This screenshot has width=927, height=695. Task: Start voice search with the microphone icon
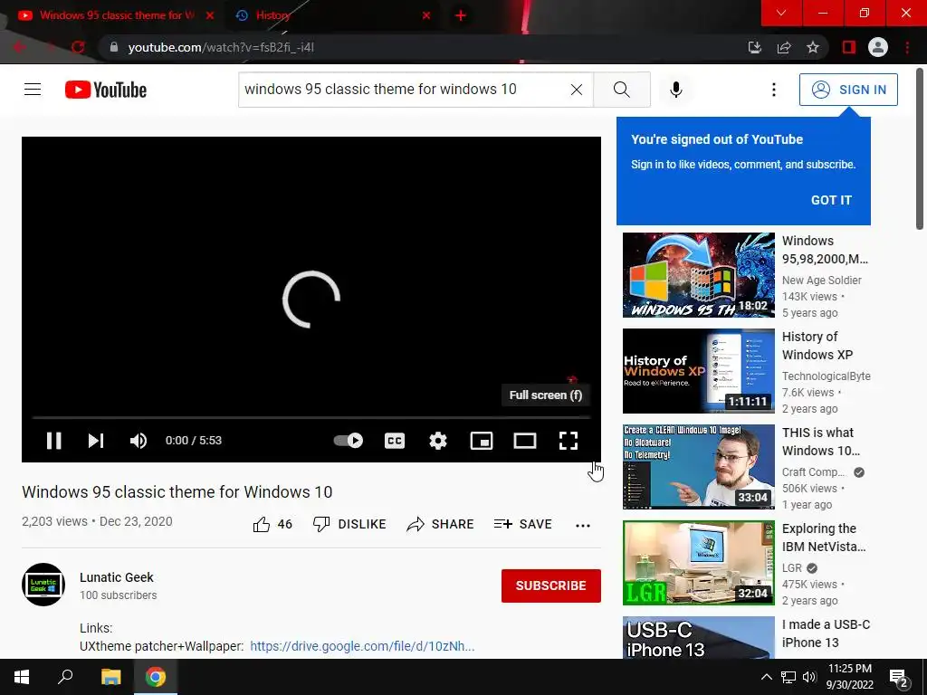point(675,90)
